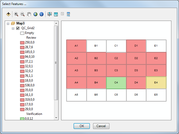Uncheck the QC_Grid2 layer checkbox
179x134 pixels.
click(x=18, y=28)
